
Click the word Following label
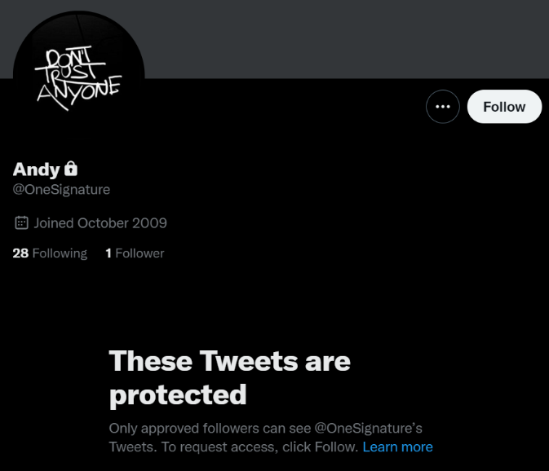click(x=60, y=253)
